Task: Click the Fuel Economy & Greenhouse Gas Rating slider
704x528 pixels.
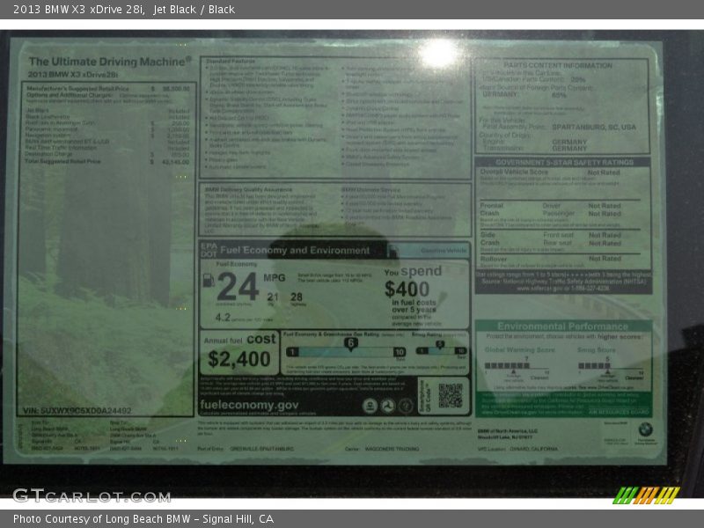Action: [347, 352]
